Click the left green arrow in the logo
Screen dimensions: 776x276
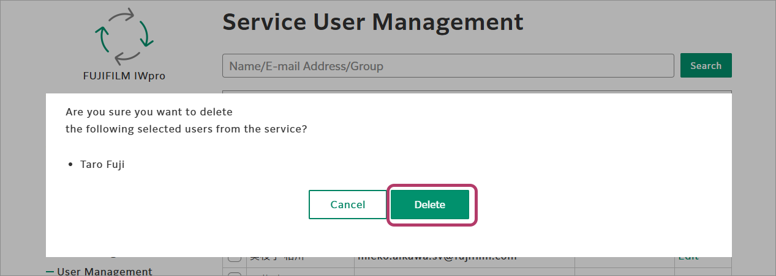click(x=102, y=40)
